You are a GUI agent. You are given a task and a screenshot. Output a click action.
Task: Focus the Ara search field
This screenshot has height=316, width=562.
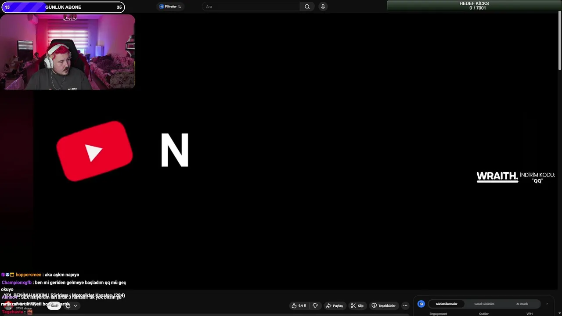tap(252, 7)
